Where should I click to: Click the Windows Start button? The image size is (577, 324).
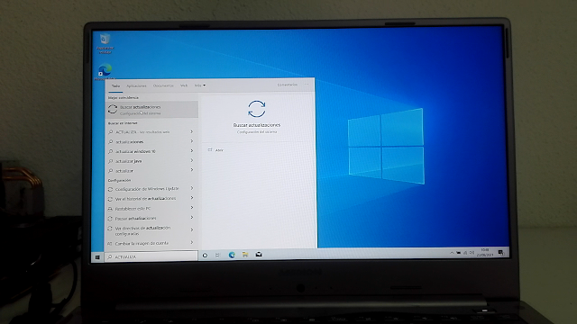click(x=97, y=257)
